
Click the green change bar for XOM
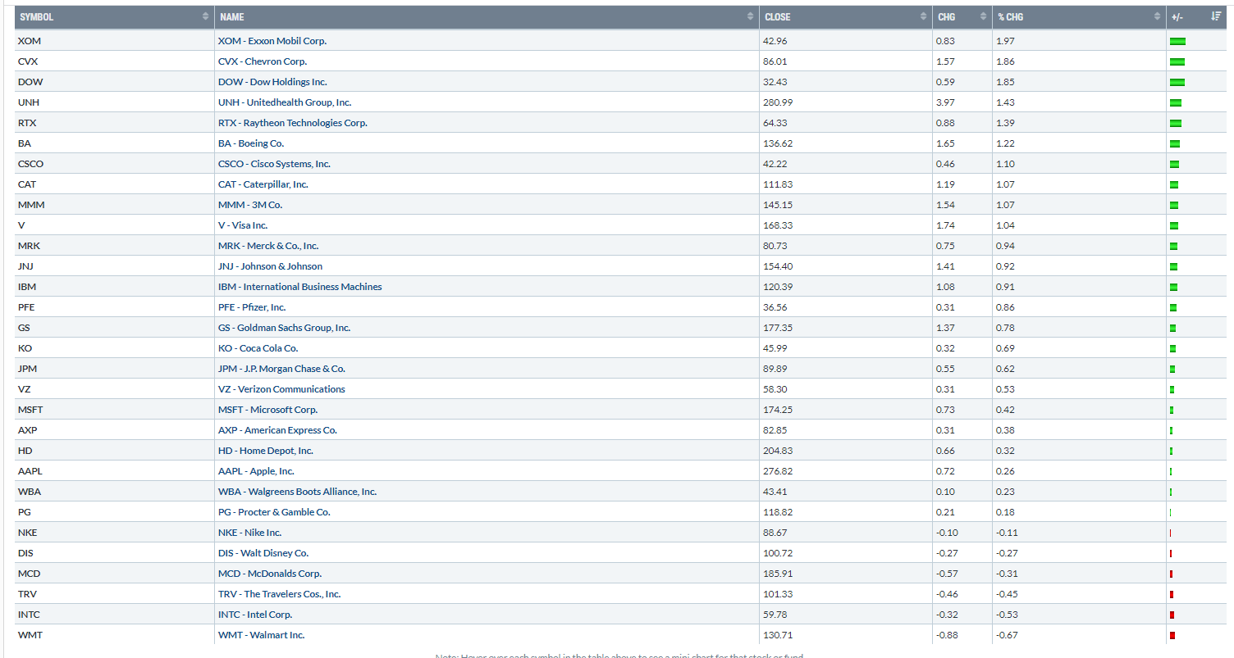pyautogui.click(x=1177, y=41)
